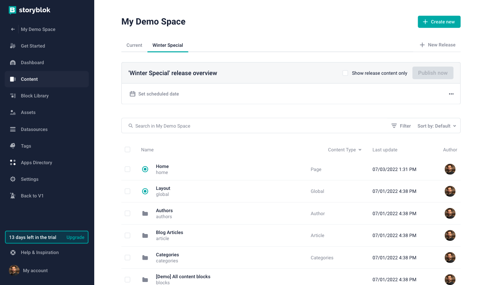The image size is (487, 285).
Task: Click the search magnifier icon
Action: pyautogui.click(x=130, y=126)
